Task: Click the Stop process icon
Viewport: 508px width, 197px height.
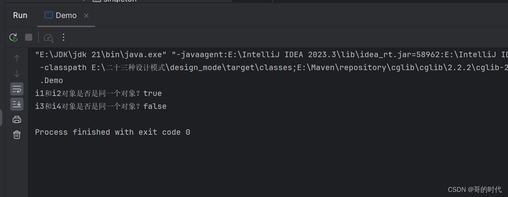Action: [29, 37]
